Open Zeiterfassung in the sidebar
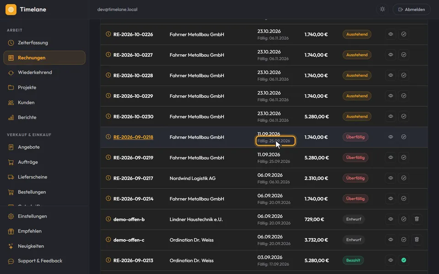439x274 pixels. [x=44, y=43]
